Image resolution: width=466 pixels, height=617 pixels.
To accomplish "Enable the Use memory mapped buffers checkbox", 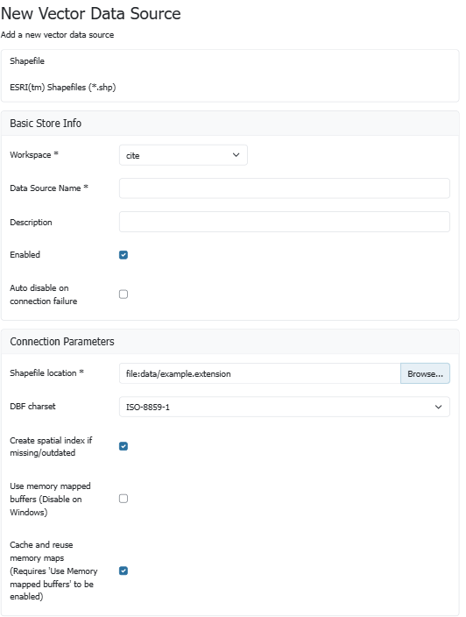I will click(124, 499).
